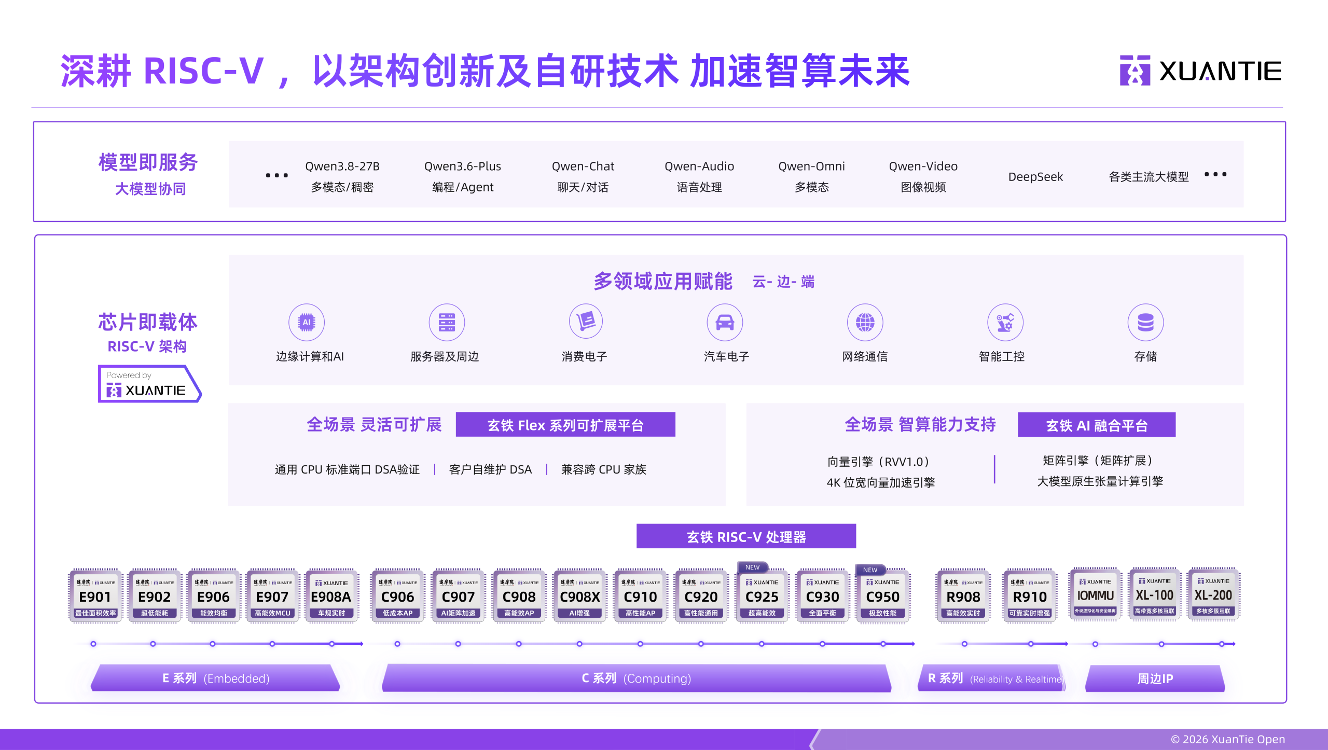Click the Qwen3.8-27B model entry
Viewport: 1328px width, 750px height.
click(342, 176)
